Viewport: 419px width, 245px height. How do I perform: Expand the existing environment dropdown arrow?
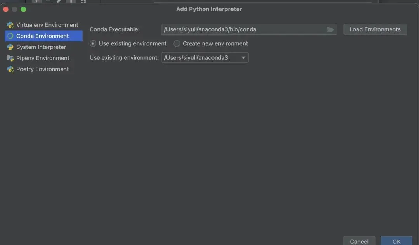click(x=243, y=58)
